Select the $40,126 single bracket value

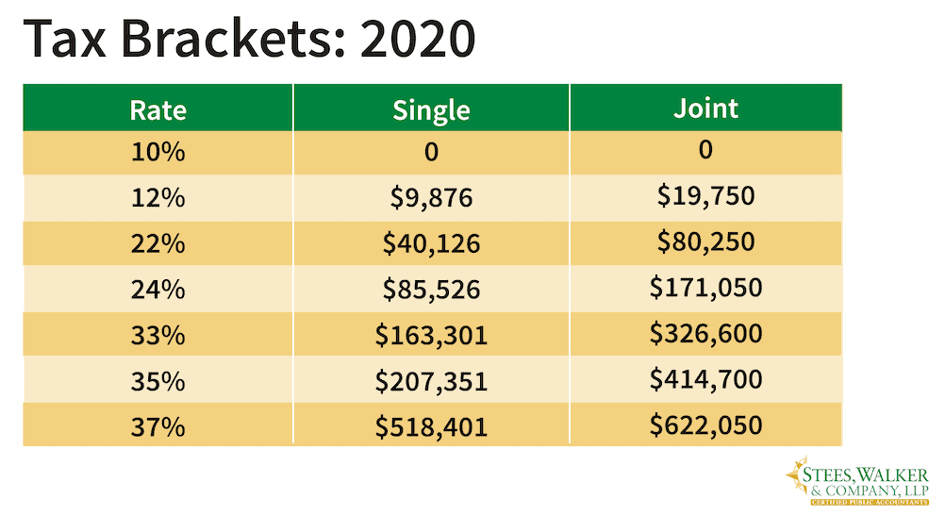pos(431,243)
